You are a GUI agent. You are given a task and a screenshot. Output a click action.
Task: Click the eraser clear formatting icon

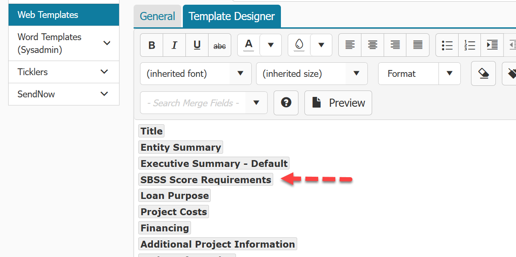click(x=483, y=74)
